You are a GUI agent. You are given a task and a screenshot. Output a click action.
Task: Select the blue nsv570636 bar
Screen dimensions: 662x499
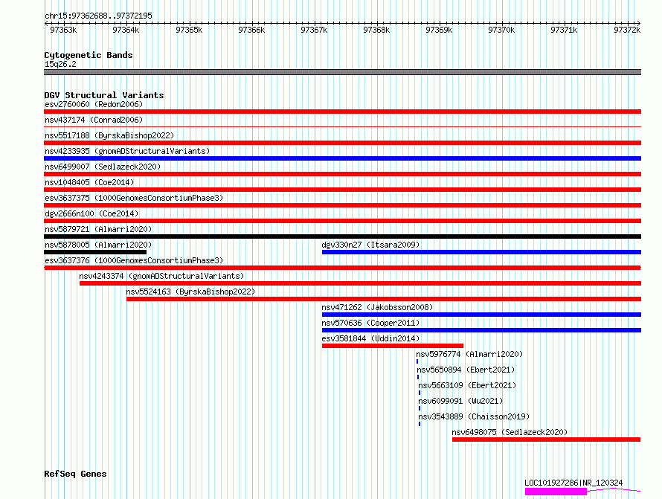(481, 330)
